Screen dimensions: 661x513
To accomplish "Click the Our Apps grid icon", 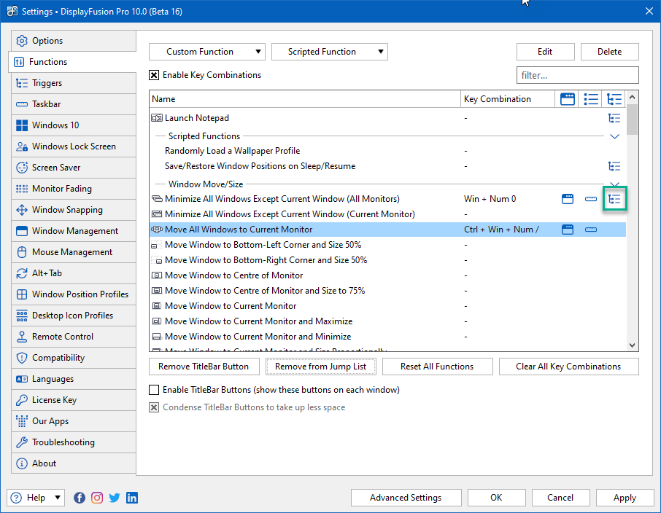I will 21,421.
